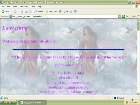Click the 1:51 AM clock
Image resolution: width=140 pixels, height=105 pixels.
point(134,102)
